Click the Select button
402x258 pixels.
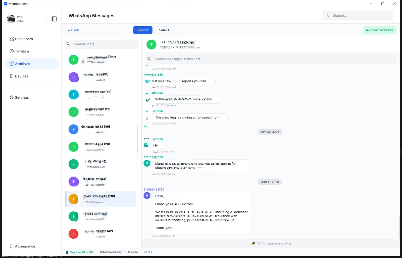pyautogui.click(x=164, y=30)
